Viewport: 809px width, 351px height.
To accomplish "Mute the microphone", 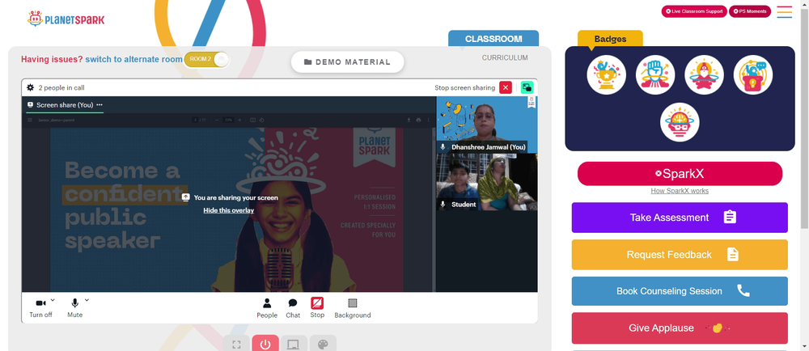I will tap(74, 307).
